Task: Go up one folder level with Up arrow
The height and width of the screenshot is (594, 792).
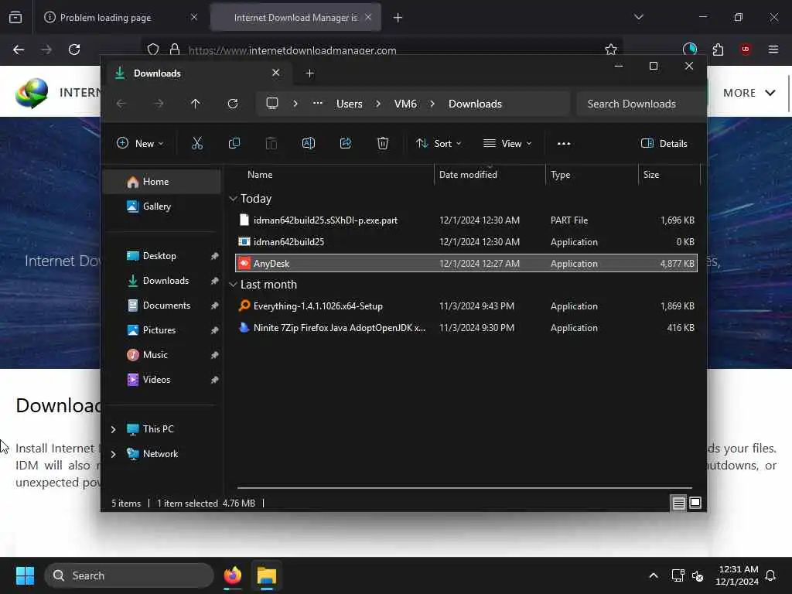Action: 196,104
